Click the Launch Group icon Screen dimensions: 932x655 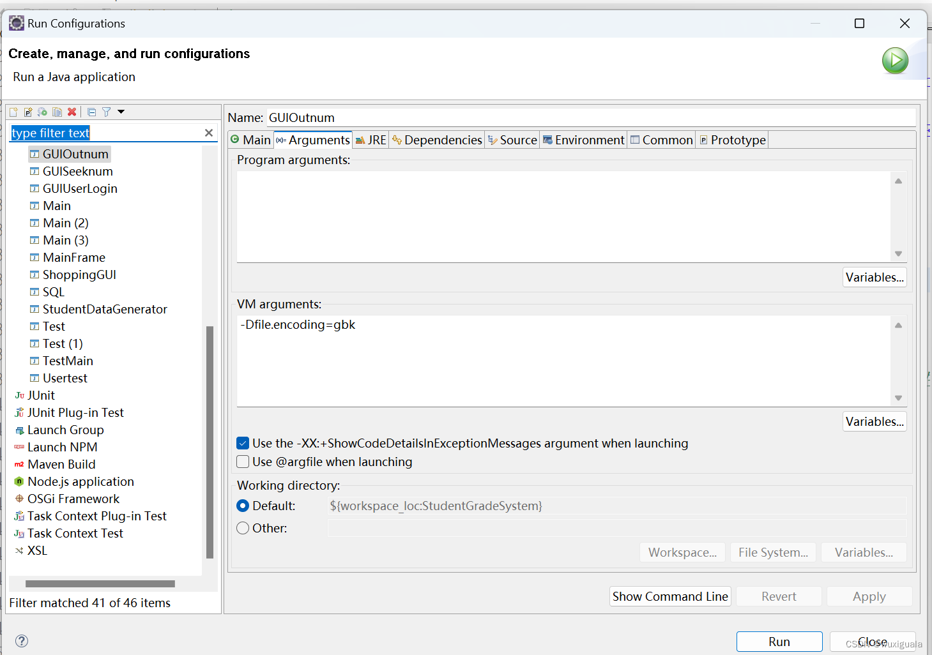(19, 430)
